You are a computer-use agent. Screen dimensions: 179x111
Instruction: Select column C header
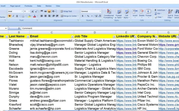click(x=52, y=32)
